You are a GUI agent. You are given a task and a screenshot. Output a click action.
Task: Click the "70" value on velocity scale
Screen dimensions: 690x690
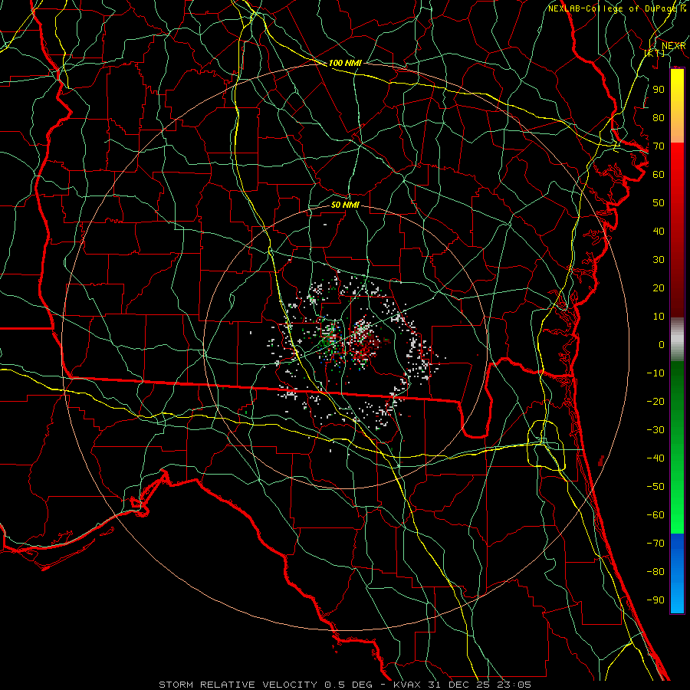pos(659,146)
